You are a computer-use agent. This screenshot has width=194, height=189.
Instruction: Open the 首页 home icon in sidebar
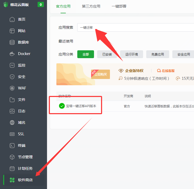[12, 19]
